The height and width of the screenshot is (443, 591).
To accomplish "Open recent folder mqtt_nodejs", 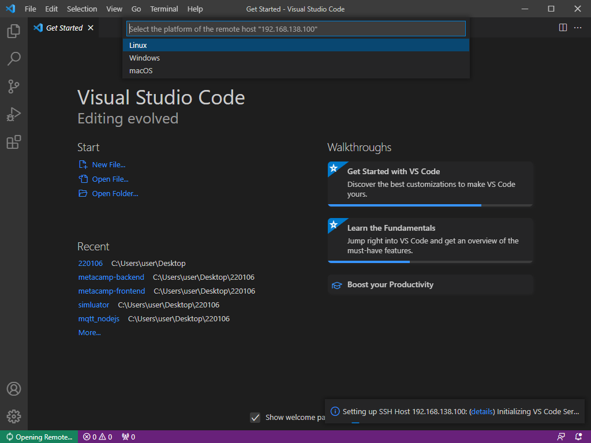I will pyautogui.click(x=99, y=318).
